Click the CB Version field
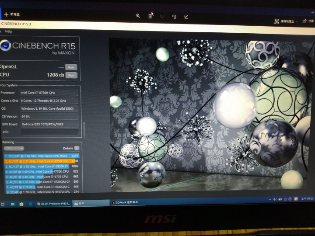315x236 pixels. pos(49,116)
